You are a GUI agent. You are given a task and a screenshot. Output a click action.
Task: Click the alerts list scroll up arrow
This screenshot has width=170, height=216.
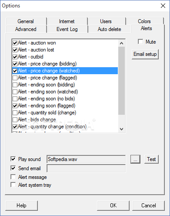tap(121, 43)
